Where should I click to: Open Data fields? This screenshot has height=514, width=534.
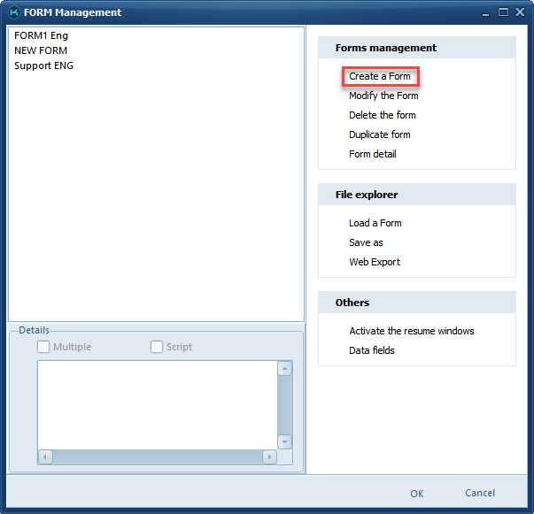point(371,350)
